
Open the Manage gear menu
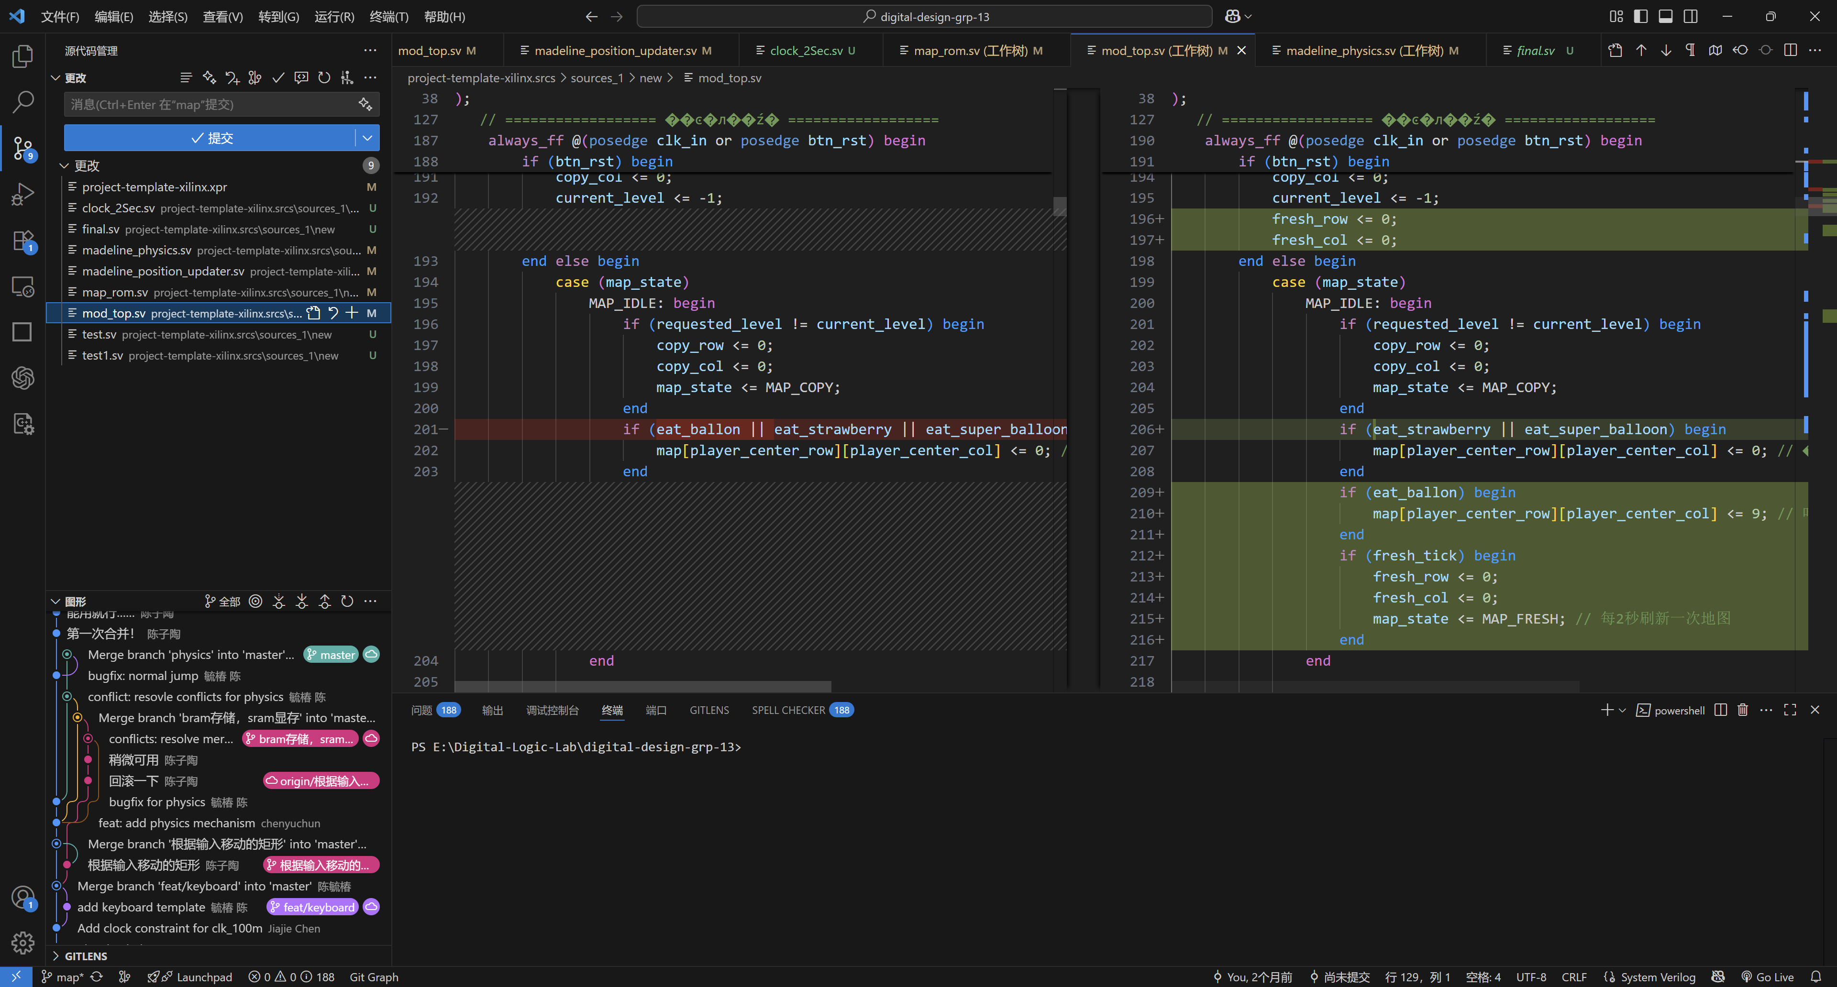pyautogui.click(x=23, y=943)
